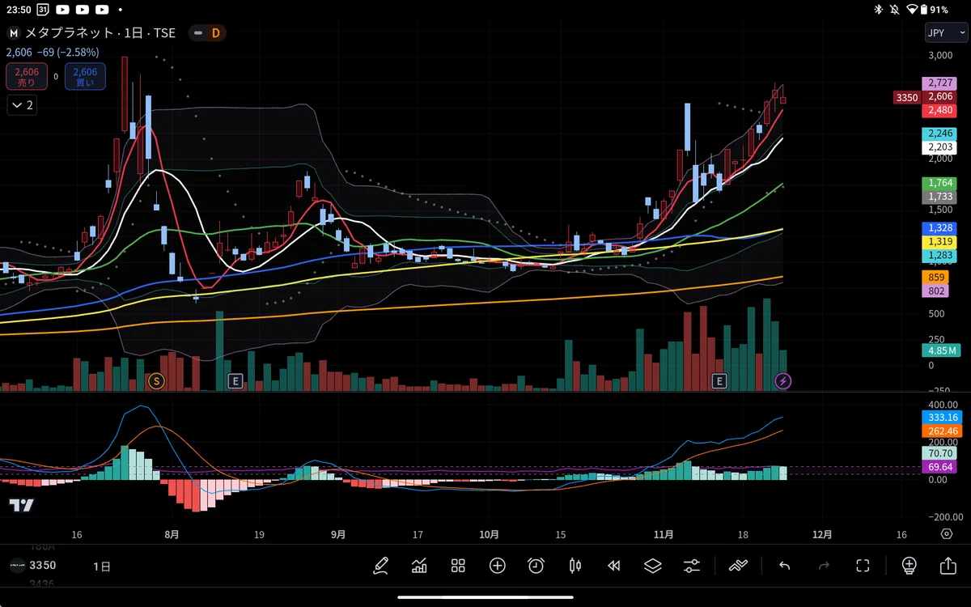Viewport: 971px width, 607px height.
Task: Expand the collapsed indicator legend showing 2
Action: click(x=21, y=105)
